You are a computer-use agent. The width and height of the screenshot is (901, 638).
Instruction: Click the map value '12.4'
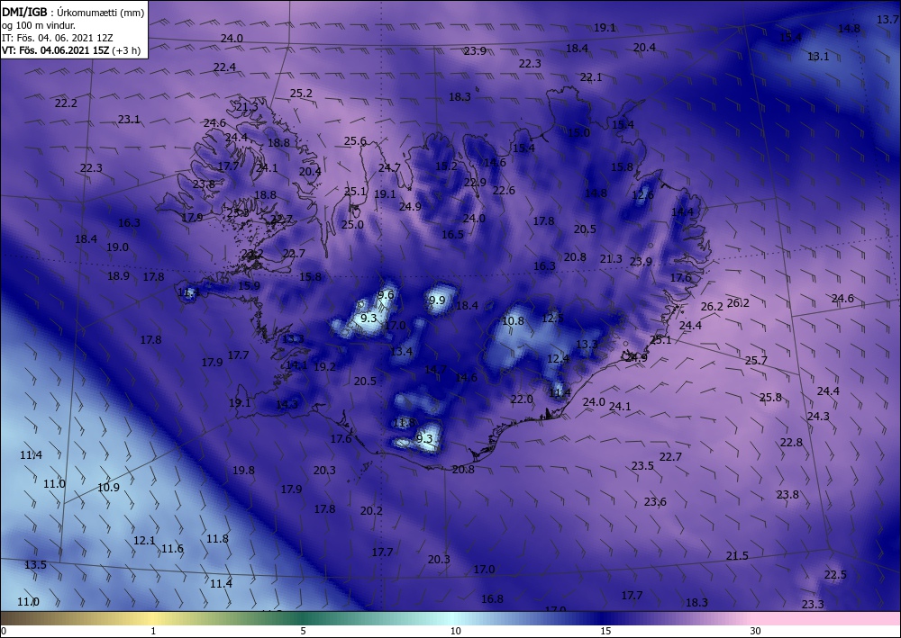point(558,358)
